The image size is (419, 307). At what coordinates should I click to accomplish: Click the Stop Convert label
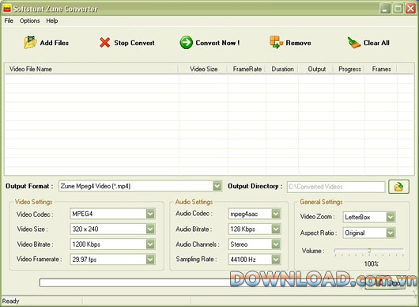(134, 43)
